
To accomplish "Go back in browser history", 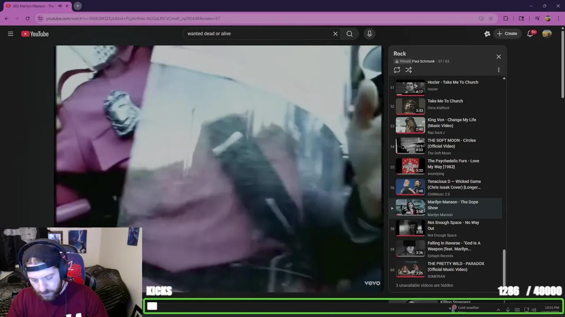I will tap(6, 18).
